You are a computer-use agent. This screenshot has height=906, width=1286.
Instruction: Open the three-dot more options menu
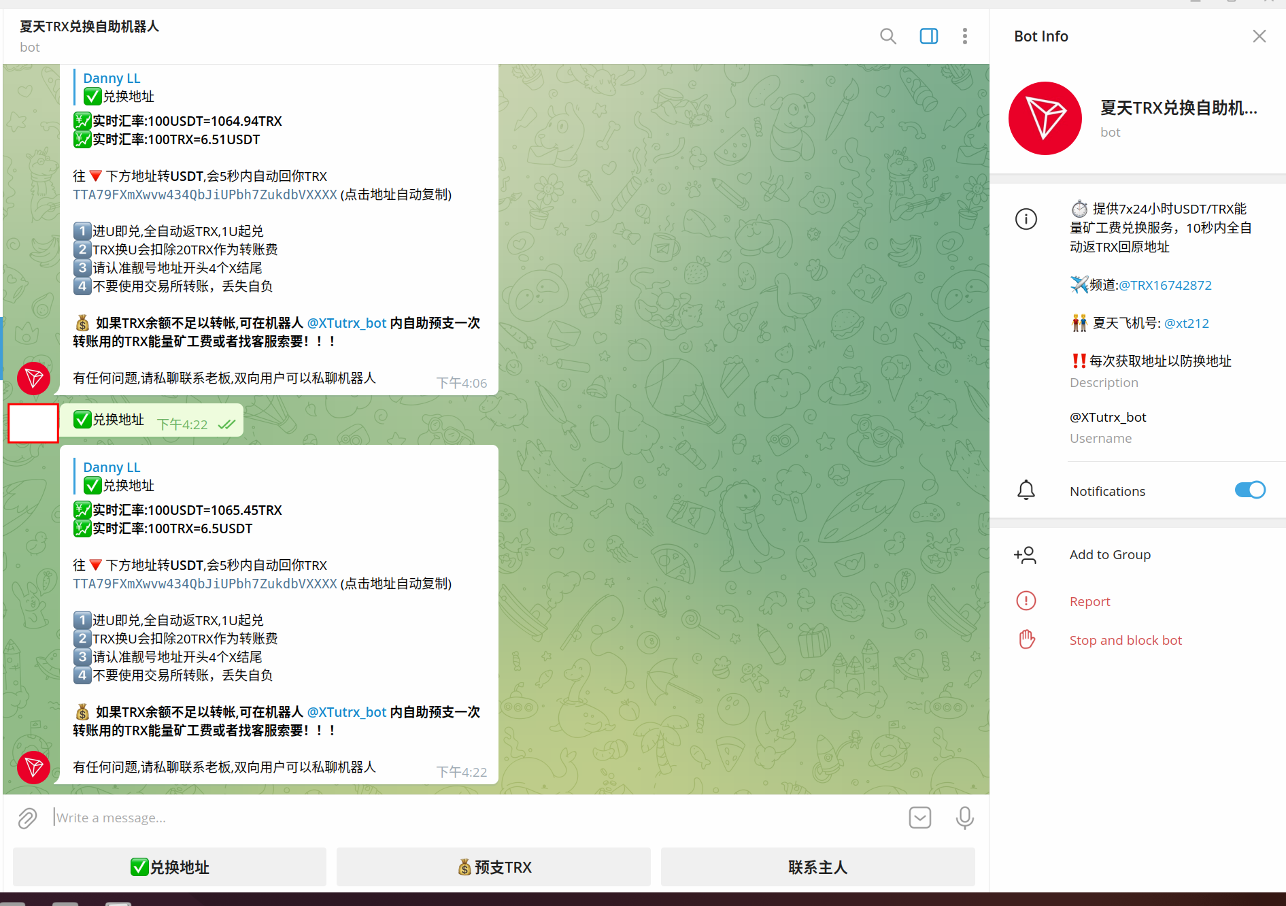(964, 36)
